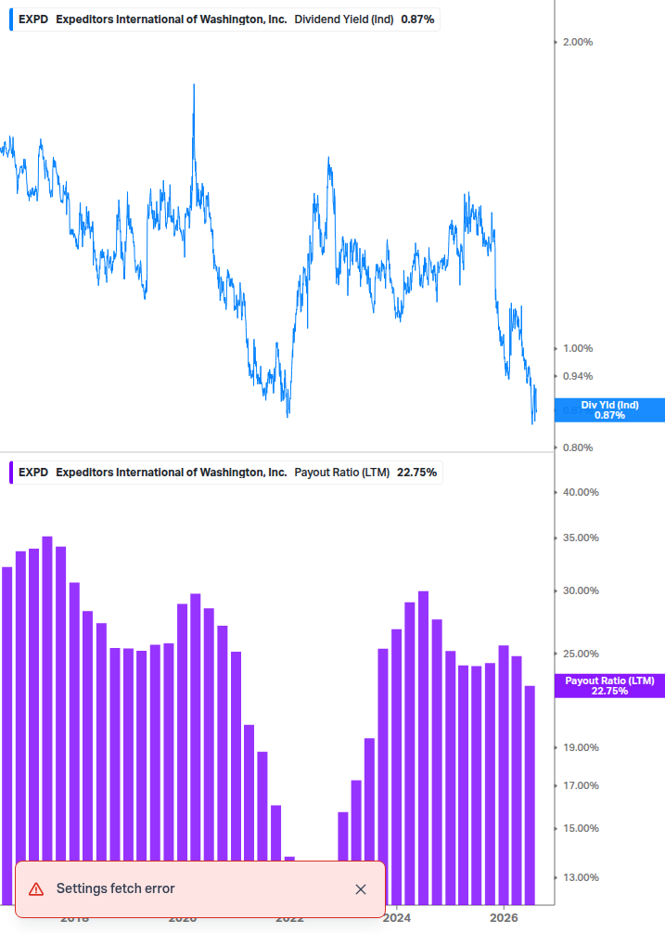Viewport: 665px width, 933px height.
Task: Click the 19.00% label on payout ratio axis
Action: click(x=581, y=747)
